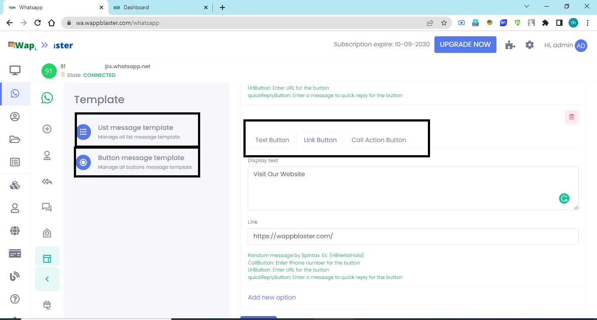Open the plug API icon in inner sidebar
This screenshot has height=320, width=597.
point(47,305)
